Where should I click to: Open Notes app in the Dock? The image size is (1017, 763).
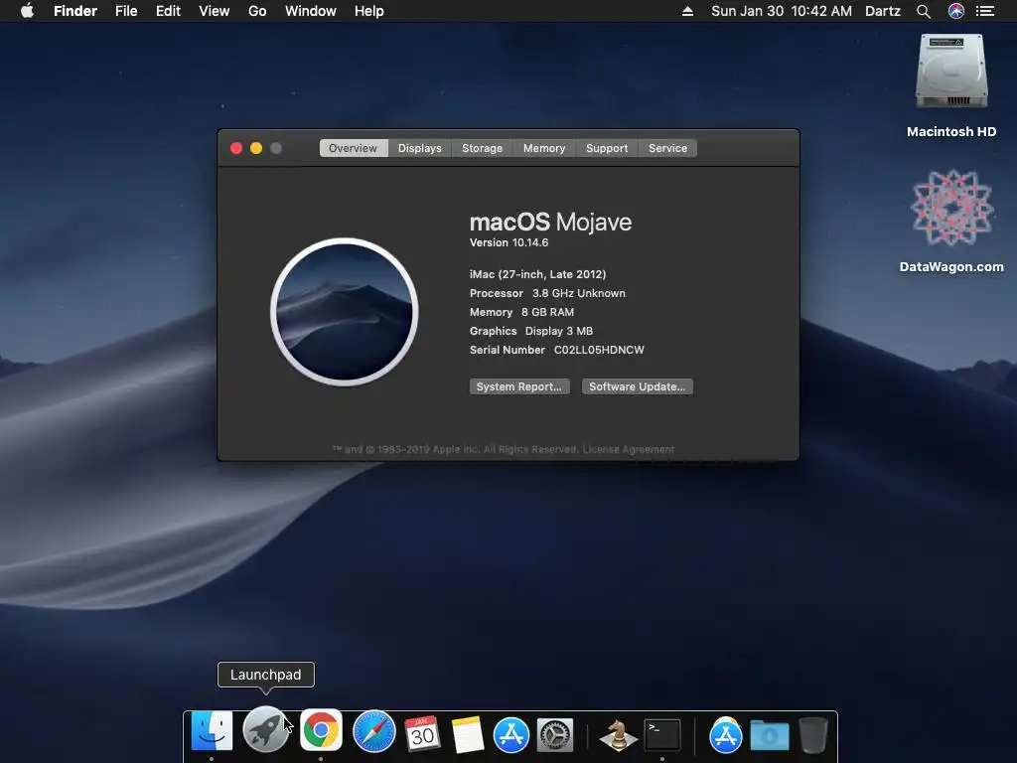point(468,734)
